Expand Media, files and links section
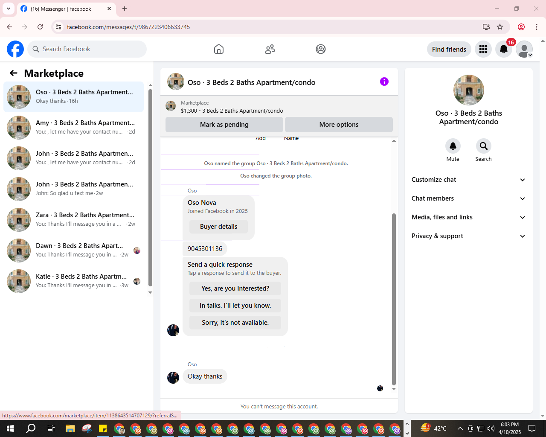Screen dimensions: 546x437 [x=468, y=217]
